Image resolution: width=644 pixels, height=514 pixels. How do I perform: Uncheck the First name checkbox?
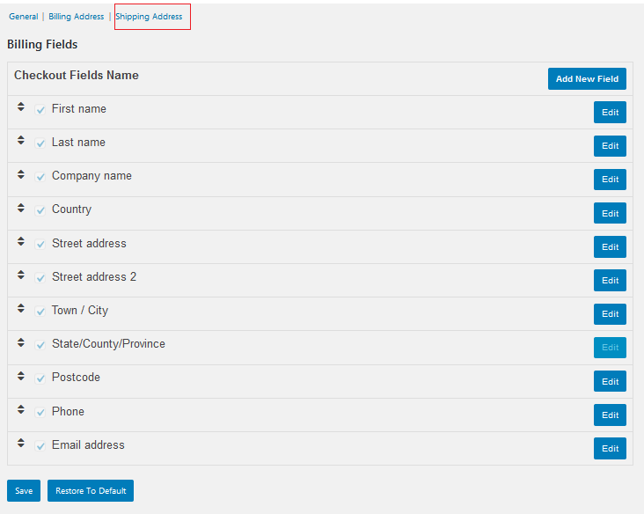tap(40, 110)
